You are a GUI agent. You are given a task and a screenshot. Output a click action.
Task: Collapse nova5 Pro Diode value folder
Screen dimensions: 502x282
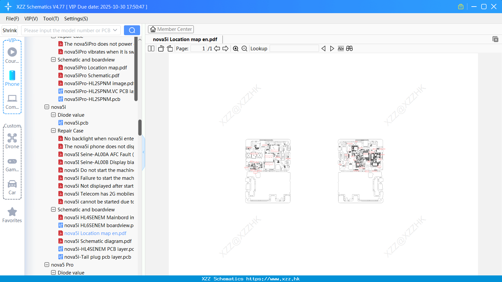coord(53,273)
